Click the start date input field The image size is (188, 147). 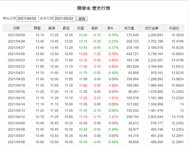coord(28,19)
